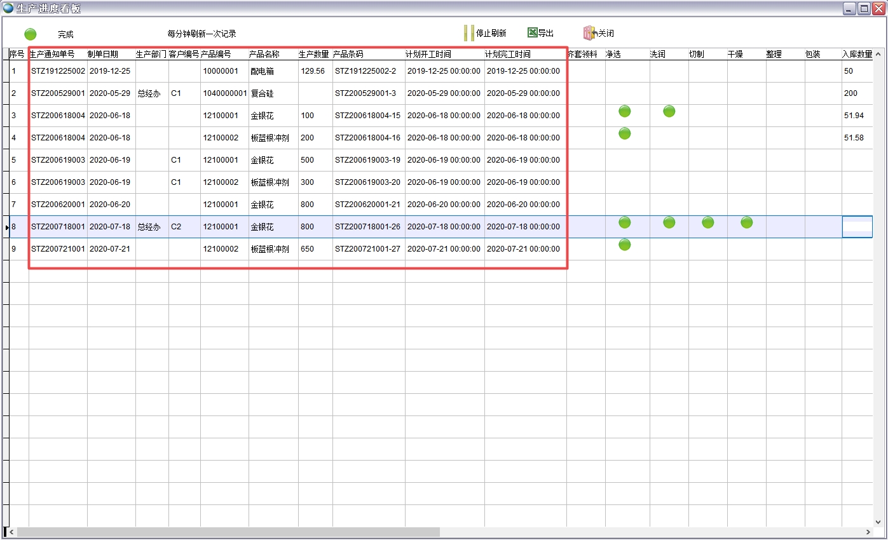Image resolution: width=888 pixels, height=540 pixels.
Task: Click the green 切制 dot in row 8
Action: [707, 222]
